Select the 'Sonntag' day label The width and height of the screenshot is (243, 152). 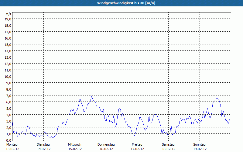click(x=199, y=145)
